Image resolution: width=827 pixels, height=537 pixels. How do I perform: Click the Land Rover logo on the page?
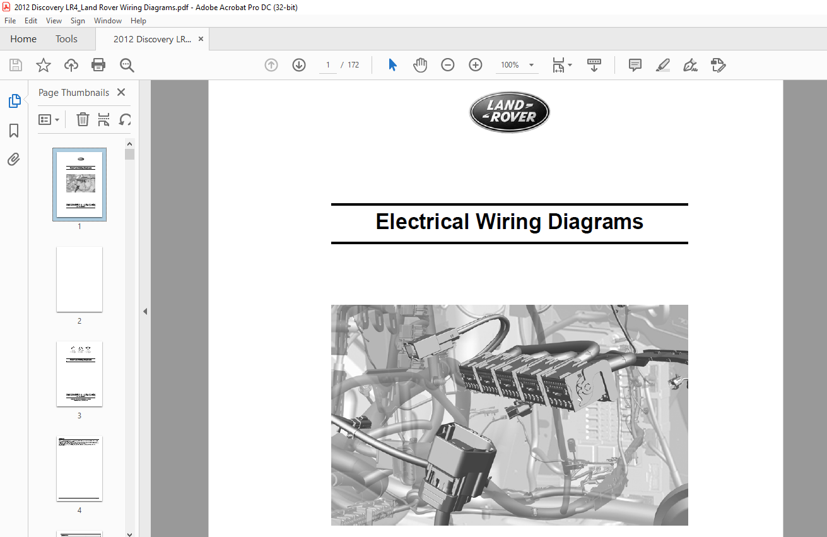pos(510,113)
